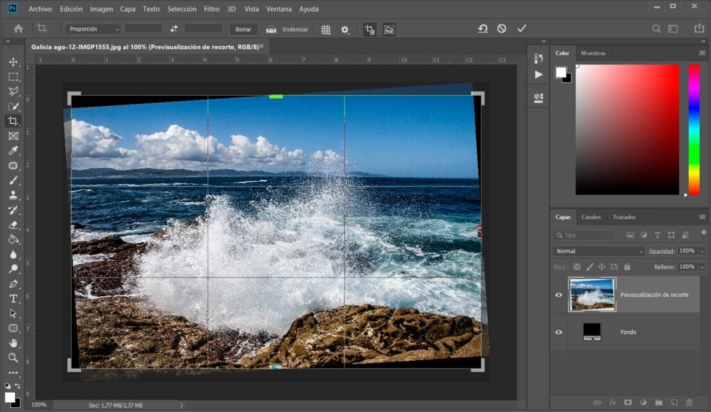Screen dimensions: 711x412
Task: Hide the Previsualización de recorte layer
Action: tap(559, 295)
